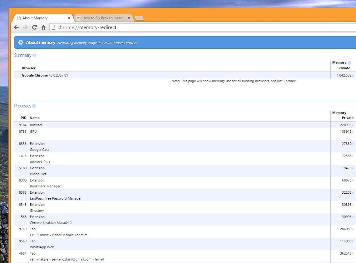The width and height of the screenshot is (356, 263).
Task: Click the Adblock Plus extension name
Action: pos(40,162)
